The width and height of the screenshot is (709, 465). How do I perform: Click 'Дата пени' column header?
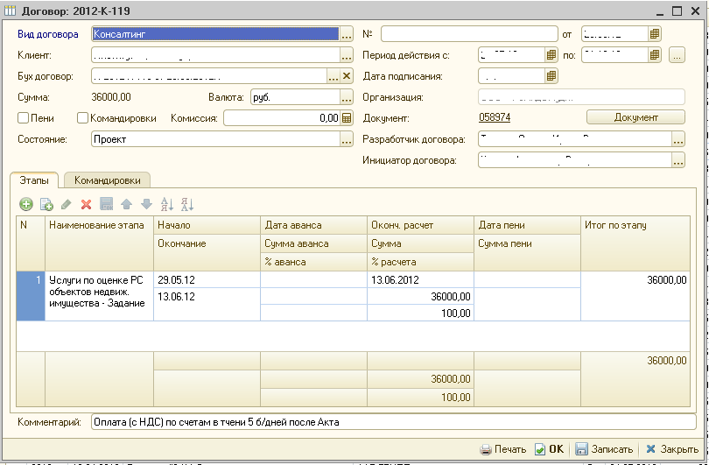click(x=527, y=225)
